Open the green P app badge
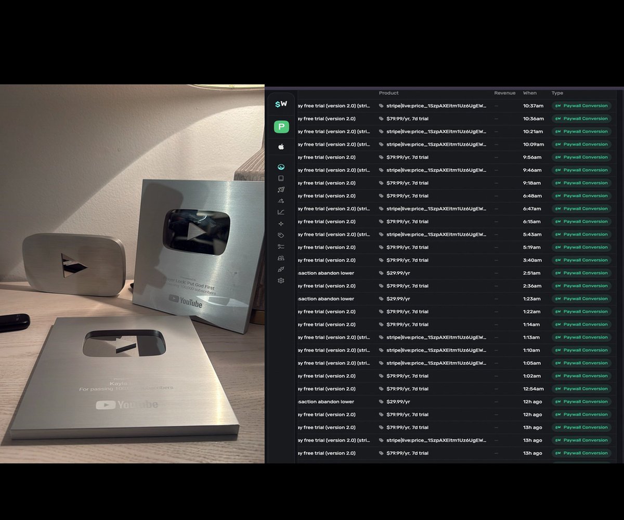The image size is (624, 520). point(281,126)
